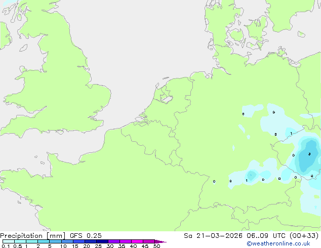Pick the 25–30 mm dark navy swatch

tap(102, 241)
